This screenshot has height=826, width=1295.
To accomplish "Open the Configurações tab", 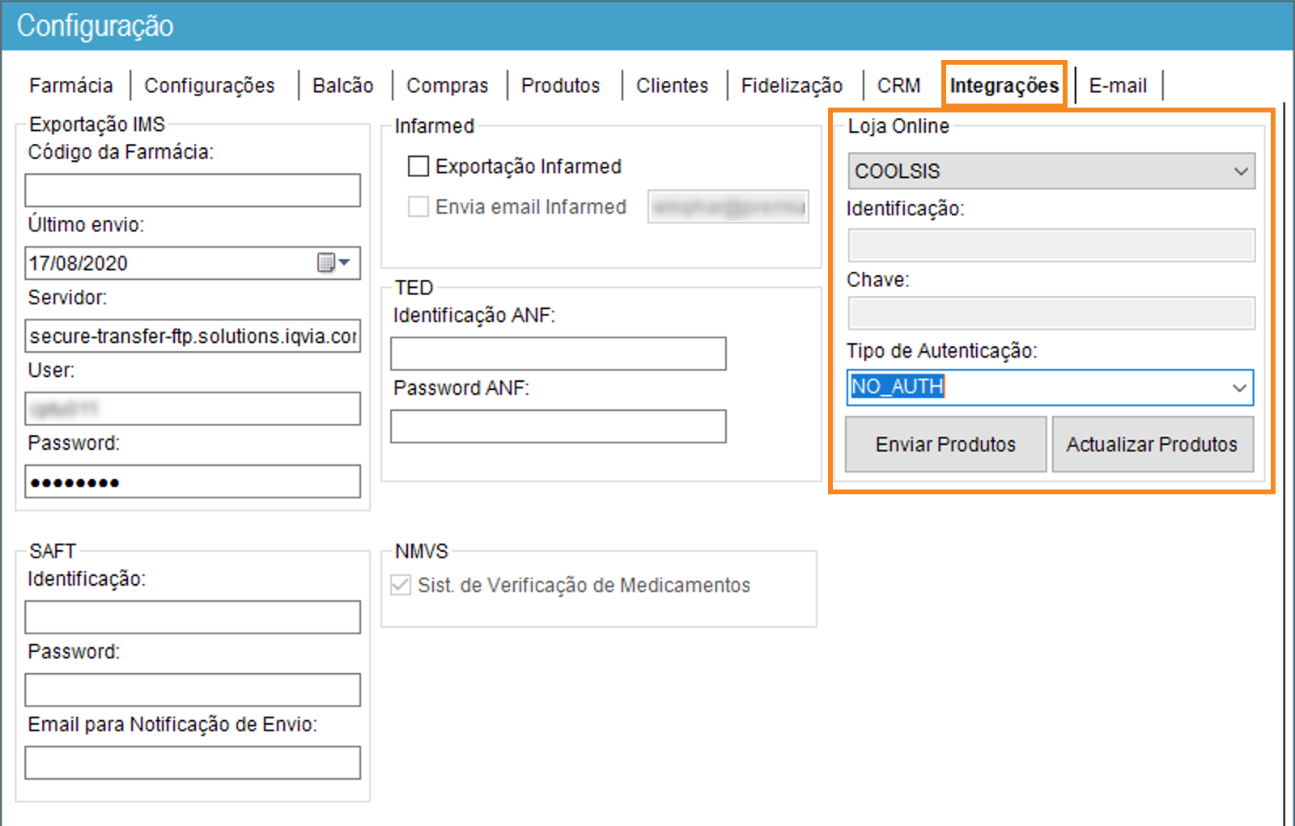I will pos(210,86).
